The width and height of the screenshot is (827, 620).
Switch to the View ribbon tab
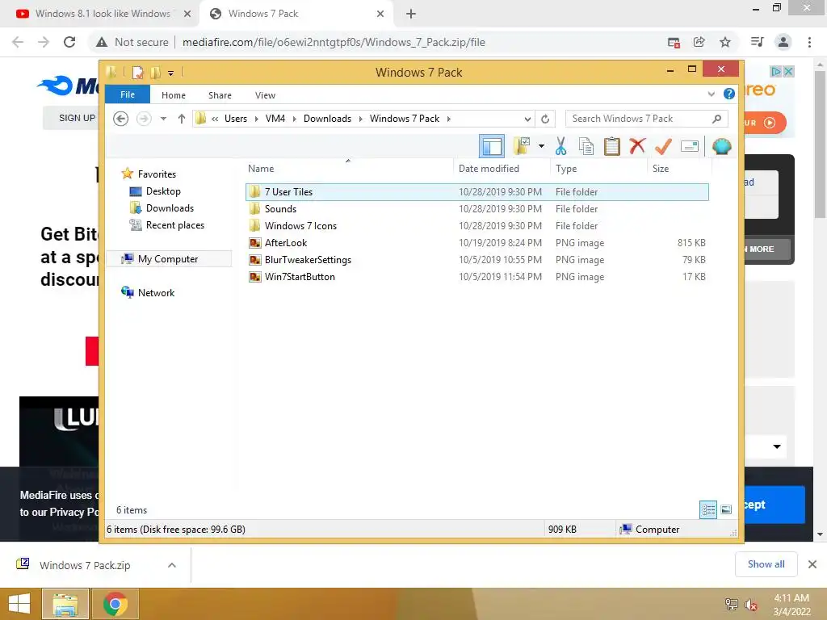pyautogui.click(x=265, y=95)
